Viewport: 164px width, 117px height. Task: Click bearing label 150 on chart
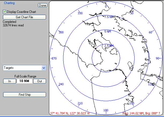click(x=132, y=103)
